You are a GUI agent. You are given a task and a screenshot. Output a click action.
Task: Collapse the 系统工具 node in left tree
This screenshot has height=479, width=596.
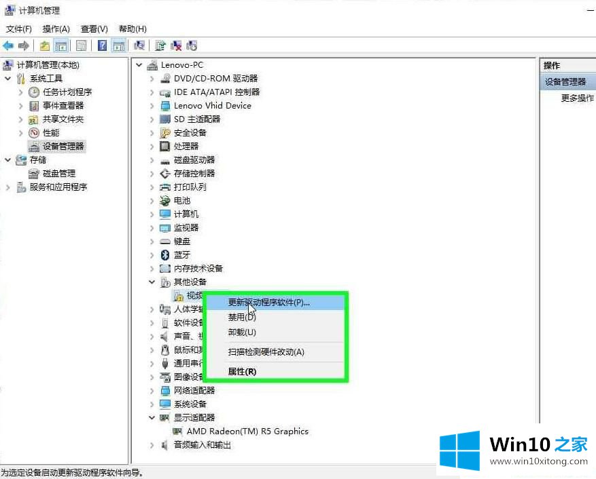pos(8,78)
